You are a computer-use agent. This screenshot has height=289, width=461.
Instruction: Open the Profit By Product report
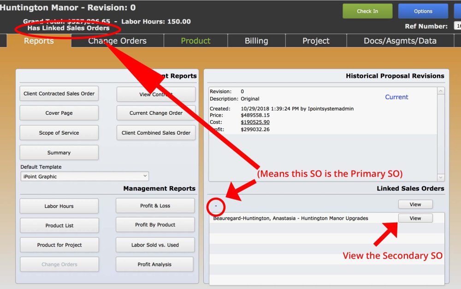[155, 224]
